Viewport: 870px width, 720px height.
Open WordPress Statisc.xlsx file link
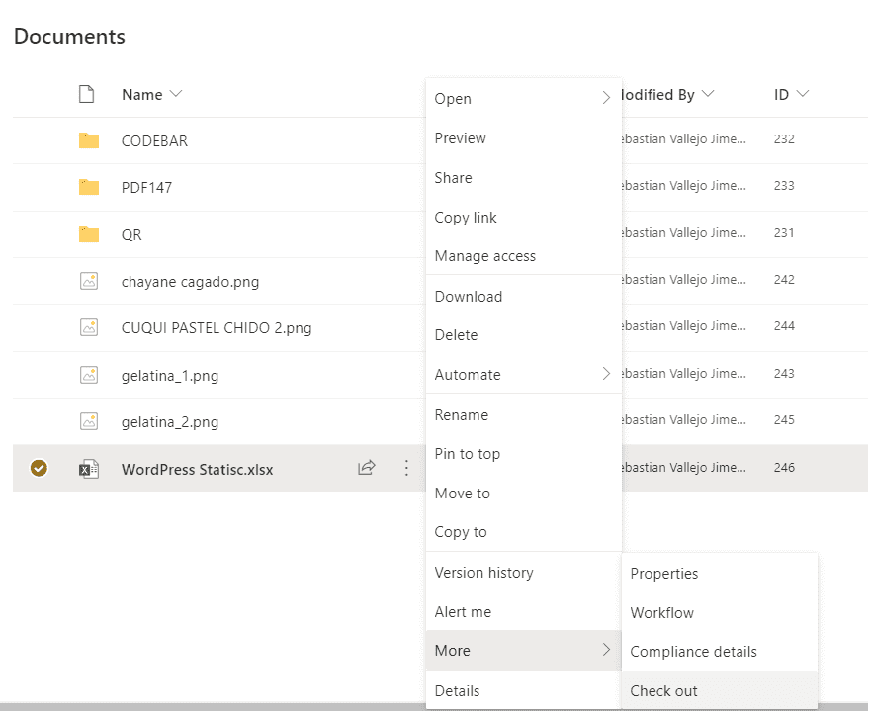point(197,470)
